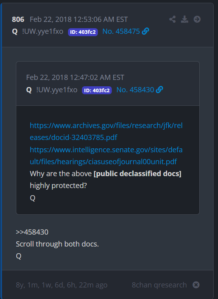Open the archives.gov docid-32403785.pdf link
Image resolution: width=218 pixels, height=299 pixels.
(106, 131)
